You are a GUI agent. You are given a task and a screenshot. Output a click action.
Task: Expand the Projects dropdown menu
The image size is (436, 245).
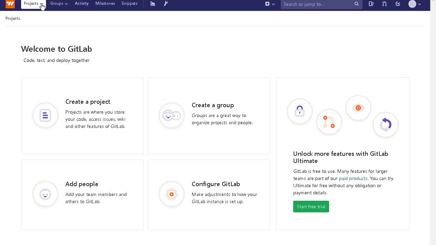[33, 4]
